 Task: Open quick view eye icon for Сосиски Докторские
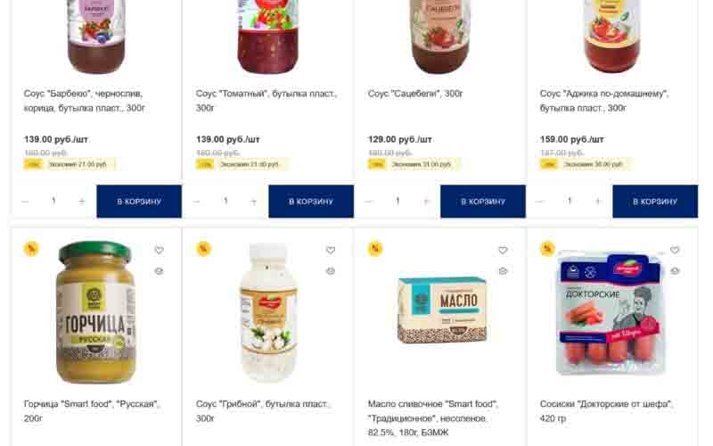tap(675, 271)
